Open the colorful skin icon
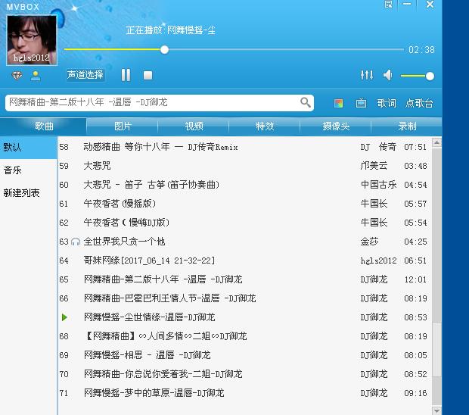 (x=339, y=103)
